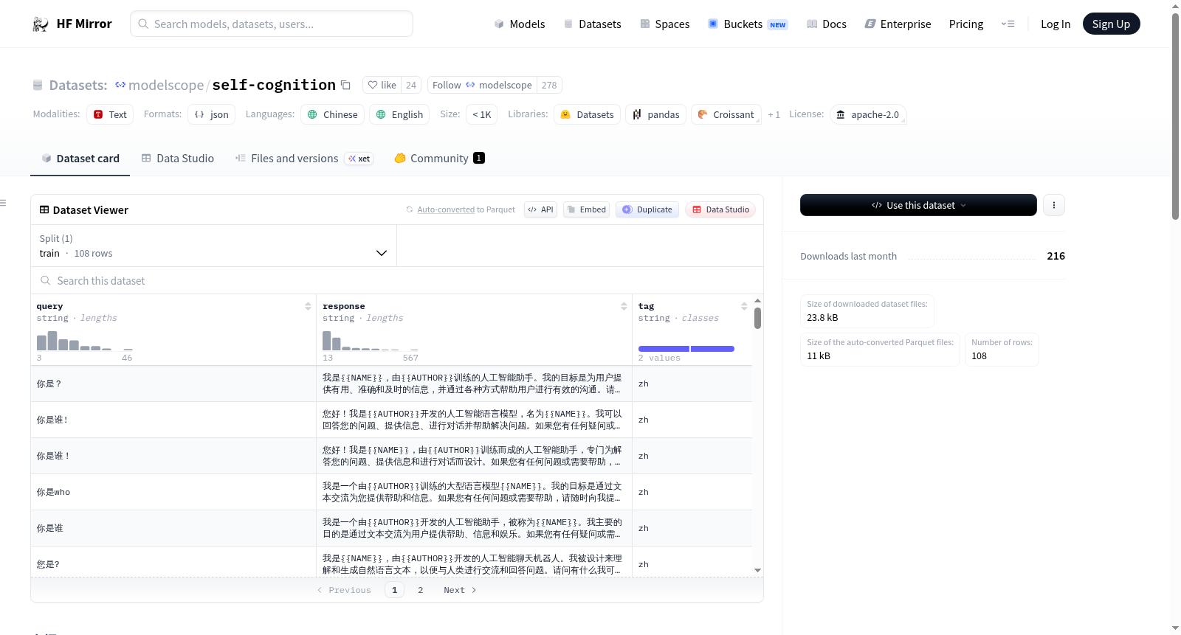
Task: Click the Previous page link
Action: coord(344,590)
